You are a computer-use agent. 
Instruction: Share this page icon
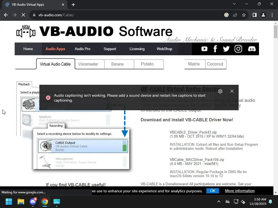tap(235, 15)
